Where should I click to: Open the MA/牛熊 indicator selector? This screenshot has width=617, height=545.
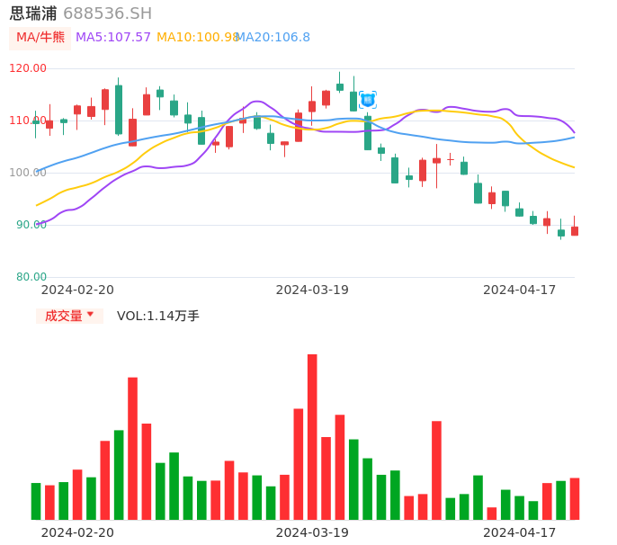[x=40, y=38]
